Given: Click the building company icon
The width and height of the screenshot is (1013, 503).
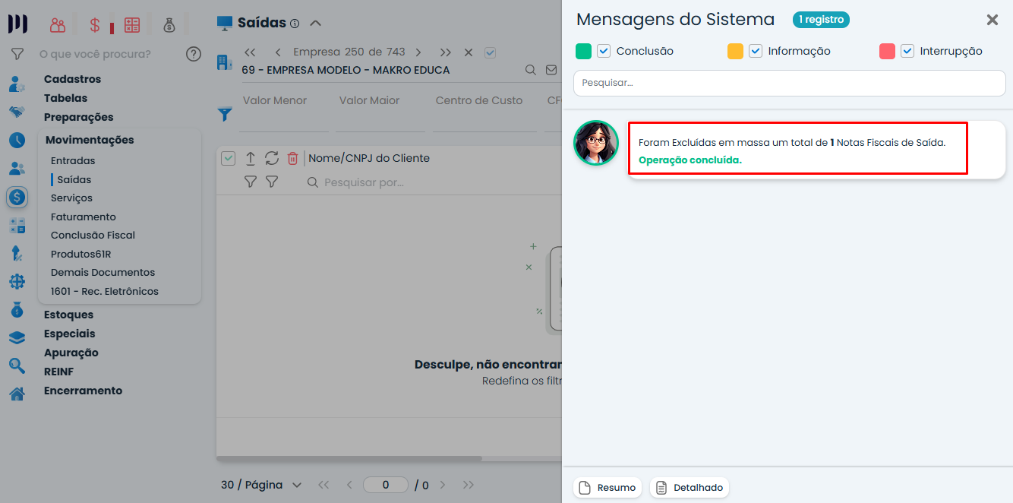Looking at the screenshot, I should pos(225,62).
